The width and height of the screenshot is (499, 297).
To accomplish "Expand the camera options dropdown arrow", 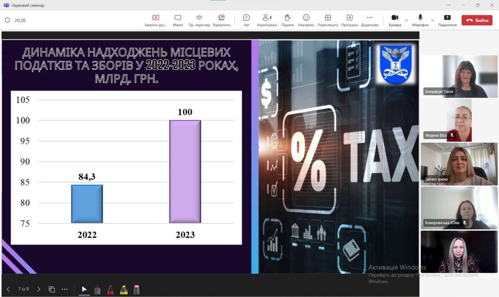I will [407, 20].
